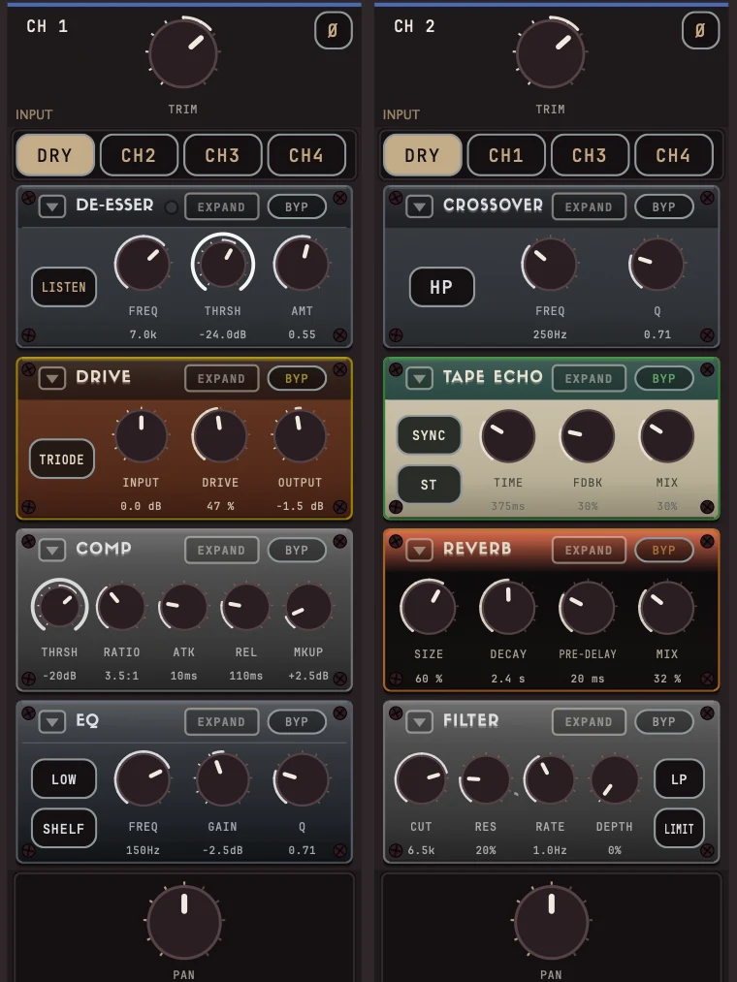
Task: Click the FILTER CUT knob
Action: [421, 778]
